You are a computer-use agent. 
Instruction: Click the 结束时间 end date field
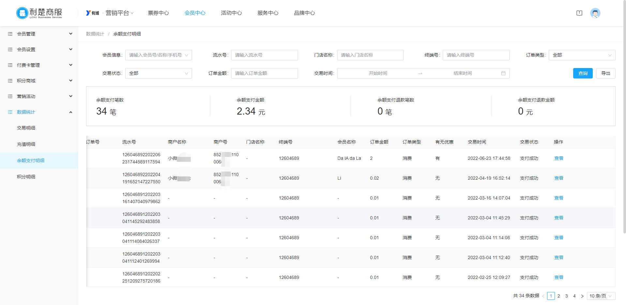coord(463,73)
